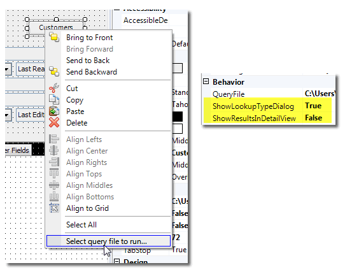345x272 pixels.
Task: Click the Send Backward icon
Action: coord(54,71)
